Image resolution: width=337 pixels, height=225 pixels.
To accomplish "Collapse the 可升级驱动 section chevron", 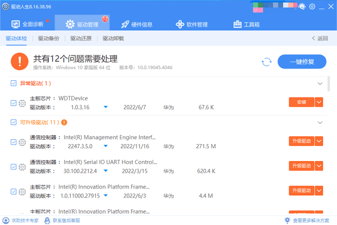I will pyautogui.click(x=320, y=122).
